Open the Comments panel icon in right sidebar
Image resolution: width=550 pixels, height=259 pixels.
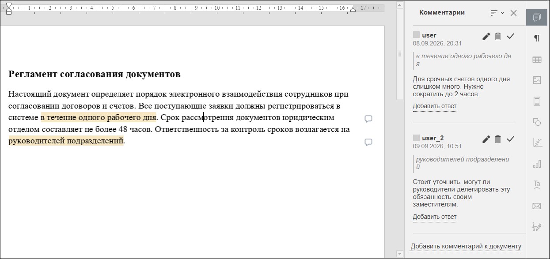(537, 18)
